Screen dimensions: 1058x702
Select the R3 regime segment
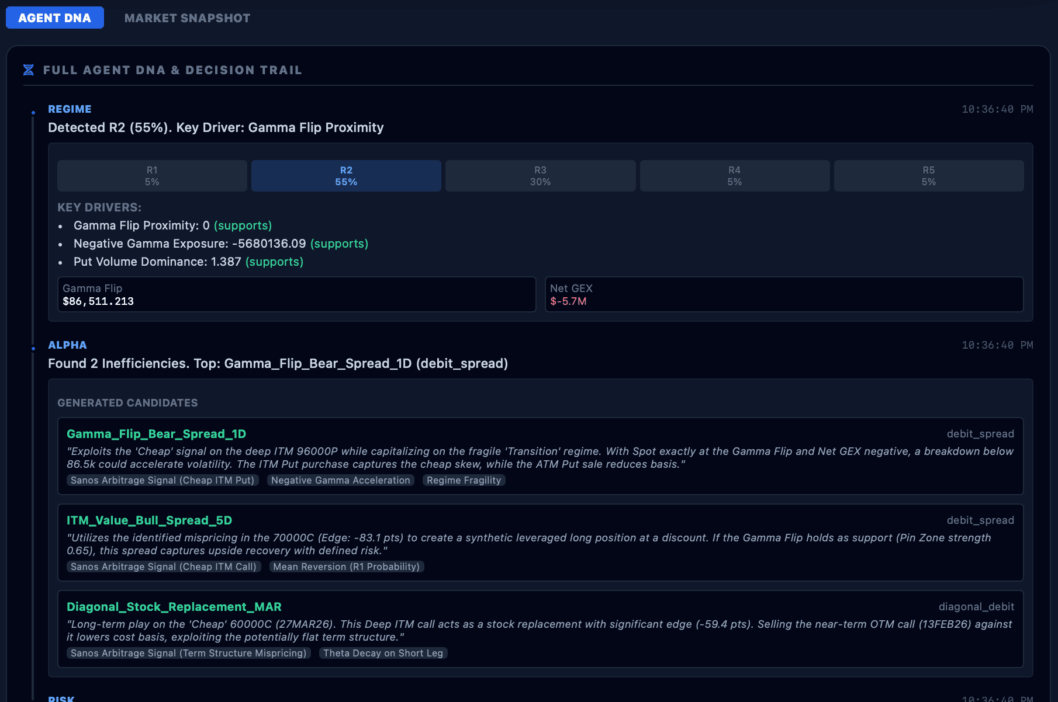tap(540, 175)
